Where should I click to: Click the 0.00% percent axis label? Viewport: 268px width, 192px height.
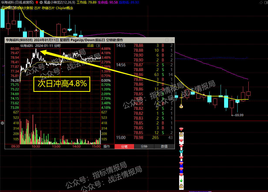106,81
